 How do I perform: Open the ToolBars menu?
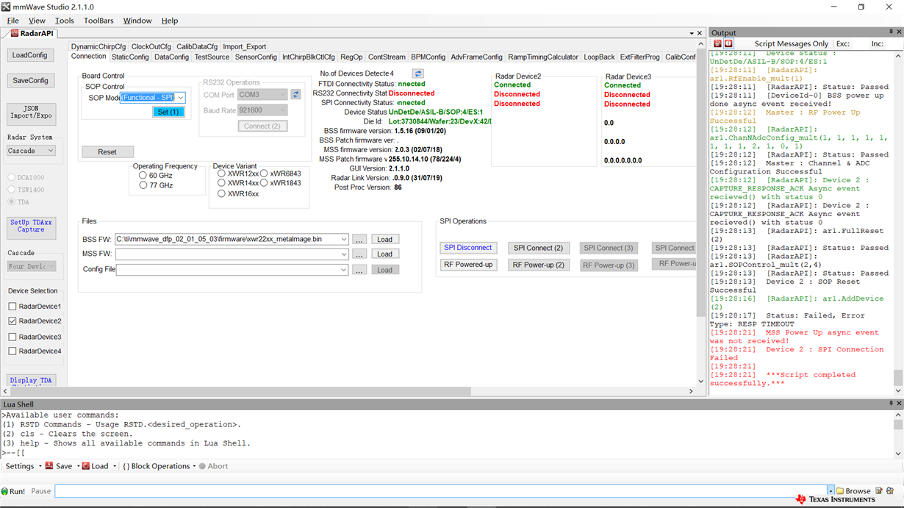pos(98,21)
